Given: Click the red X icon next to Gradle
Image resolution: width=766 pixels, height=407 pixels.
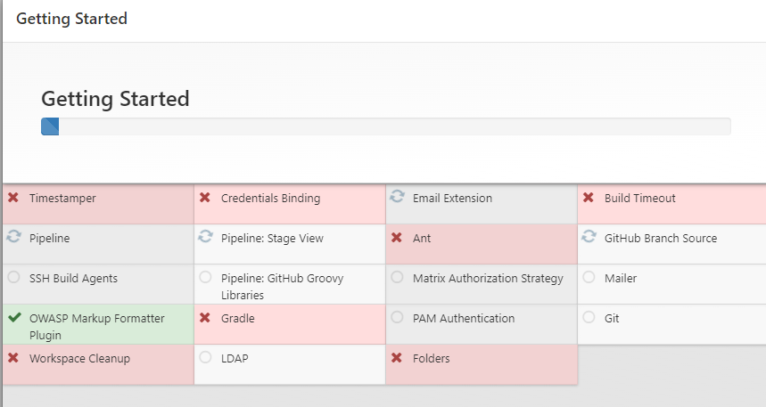Looking at the screenshot, I should coord(205,317).
